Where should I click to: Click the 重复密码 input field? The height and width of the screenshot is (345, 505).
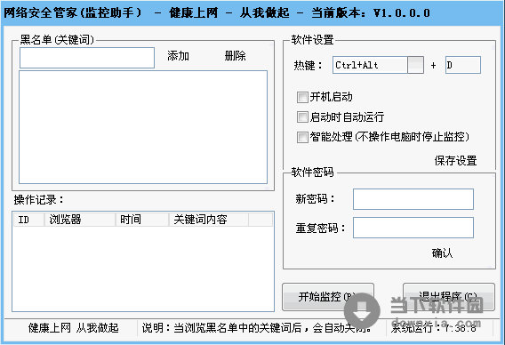[x=413, y=228]
